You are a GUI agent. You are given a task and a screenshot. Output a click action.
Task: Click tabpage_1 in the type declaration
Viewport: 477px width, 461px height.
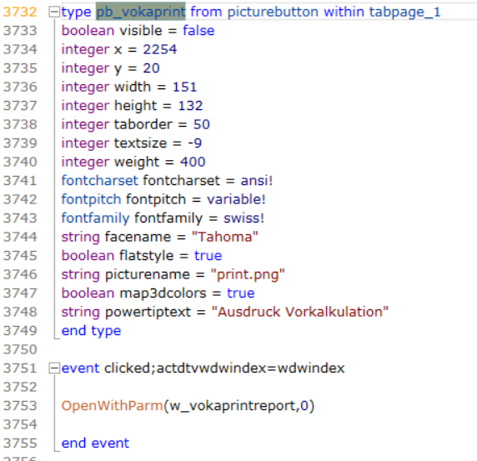click(404, 12)
